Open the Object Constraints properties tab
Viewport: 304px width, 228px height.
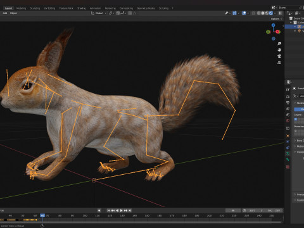pos(288,148)
